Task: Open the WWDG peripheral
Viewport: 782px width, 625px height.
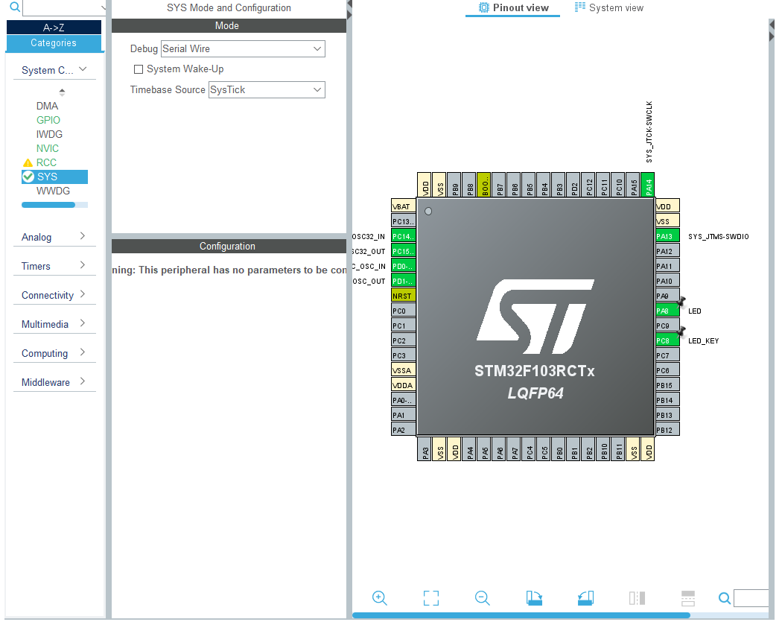Action: 53,191
